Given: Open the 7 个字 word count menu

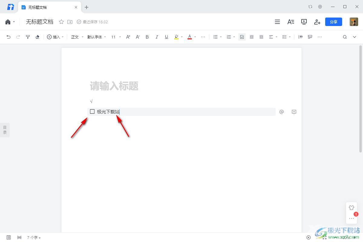Looking at the screenshot, I should (x=34, y=238).
